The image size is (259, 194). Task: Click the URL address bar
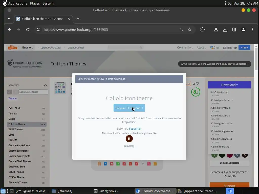pos(109,30)
